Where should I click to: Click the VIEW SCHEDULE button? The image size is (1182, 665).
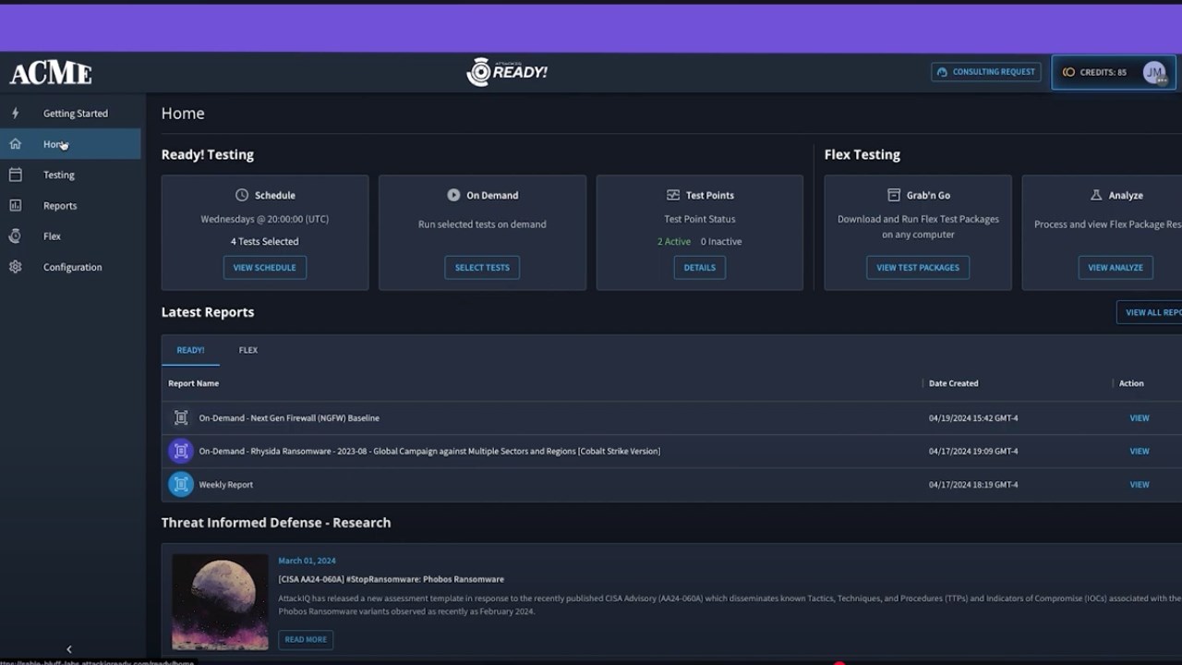tap(264, 268)
